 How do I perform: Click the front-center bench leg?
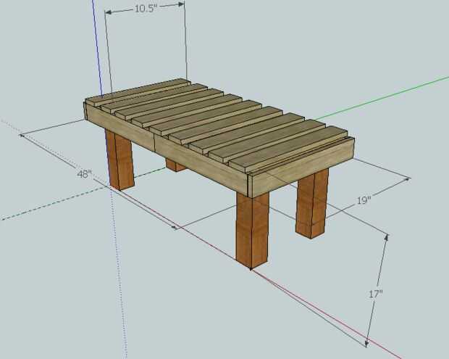pos(253,230)
